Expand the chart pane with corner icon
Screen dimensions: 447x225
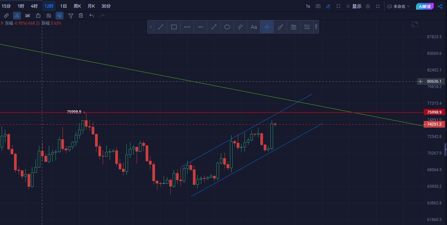click(x=415, y=25)
